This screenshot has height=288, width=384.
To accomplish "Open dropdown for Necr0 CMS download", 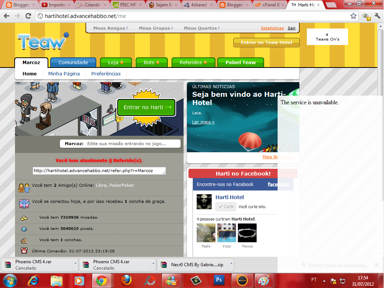I will (x=231, y=264).
